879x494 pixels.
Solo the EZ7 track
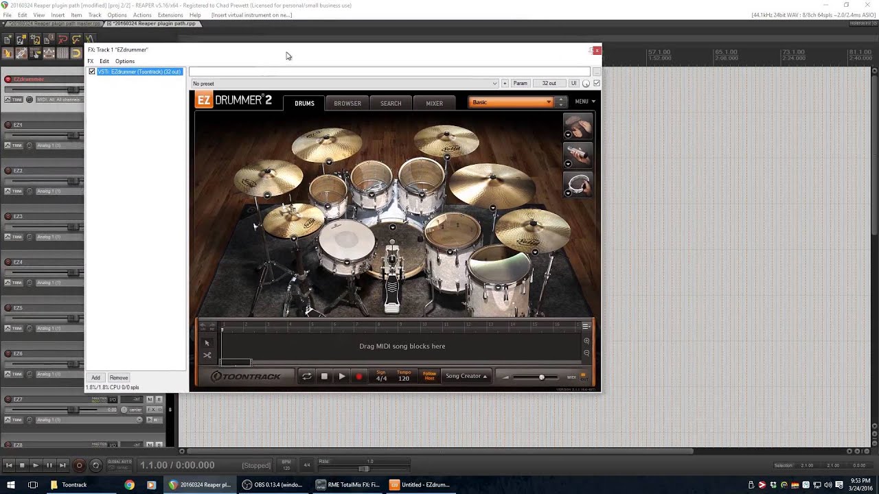(x=159, y=399)
